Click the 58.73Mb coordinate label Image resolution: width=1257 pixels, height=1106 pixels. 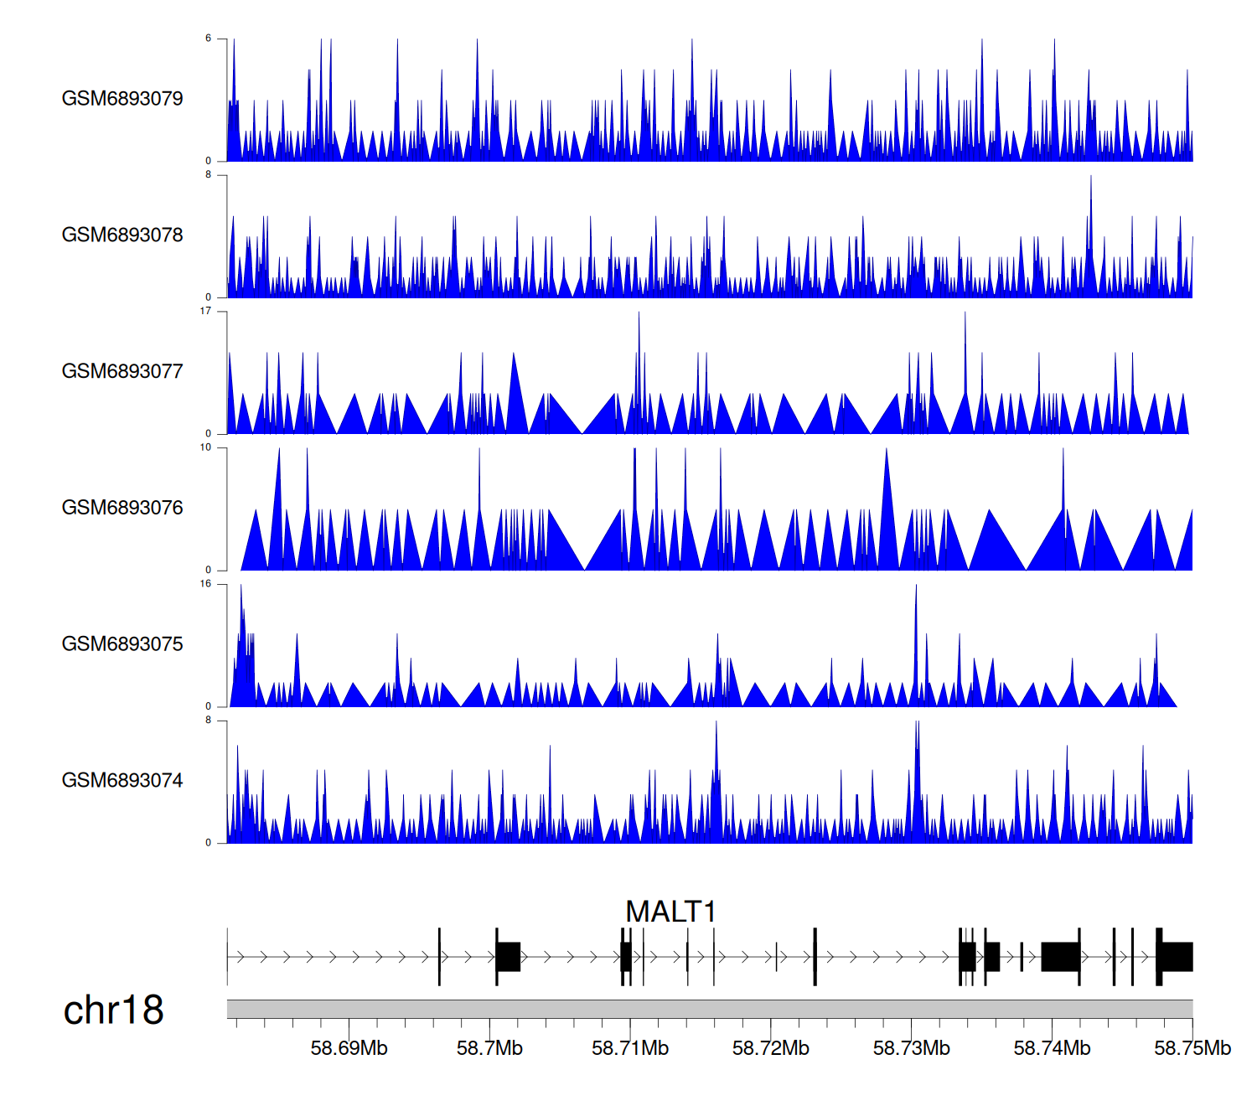tap(911, 1048)
